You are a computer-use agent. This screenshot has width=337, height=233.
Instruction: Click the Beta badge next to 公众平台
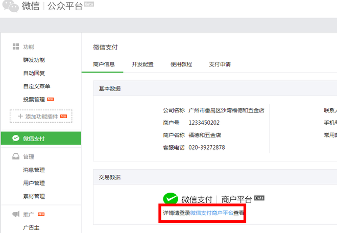89,4
